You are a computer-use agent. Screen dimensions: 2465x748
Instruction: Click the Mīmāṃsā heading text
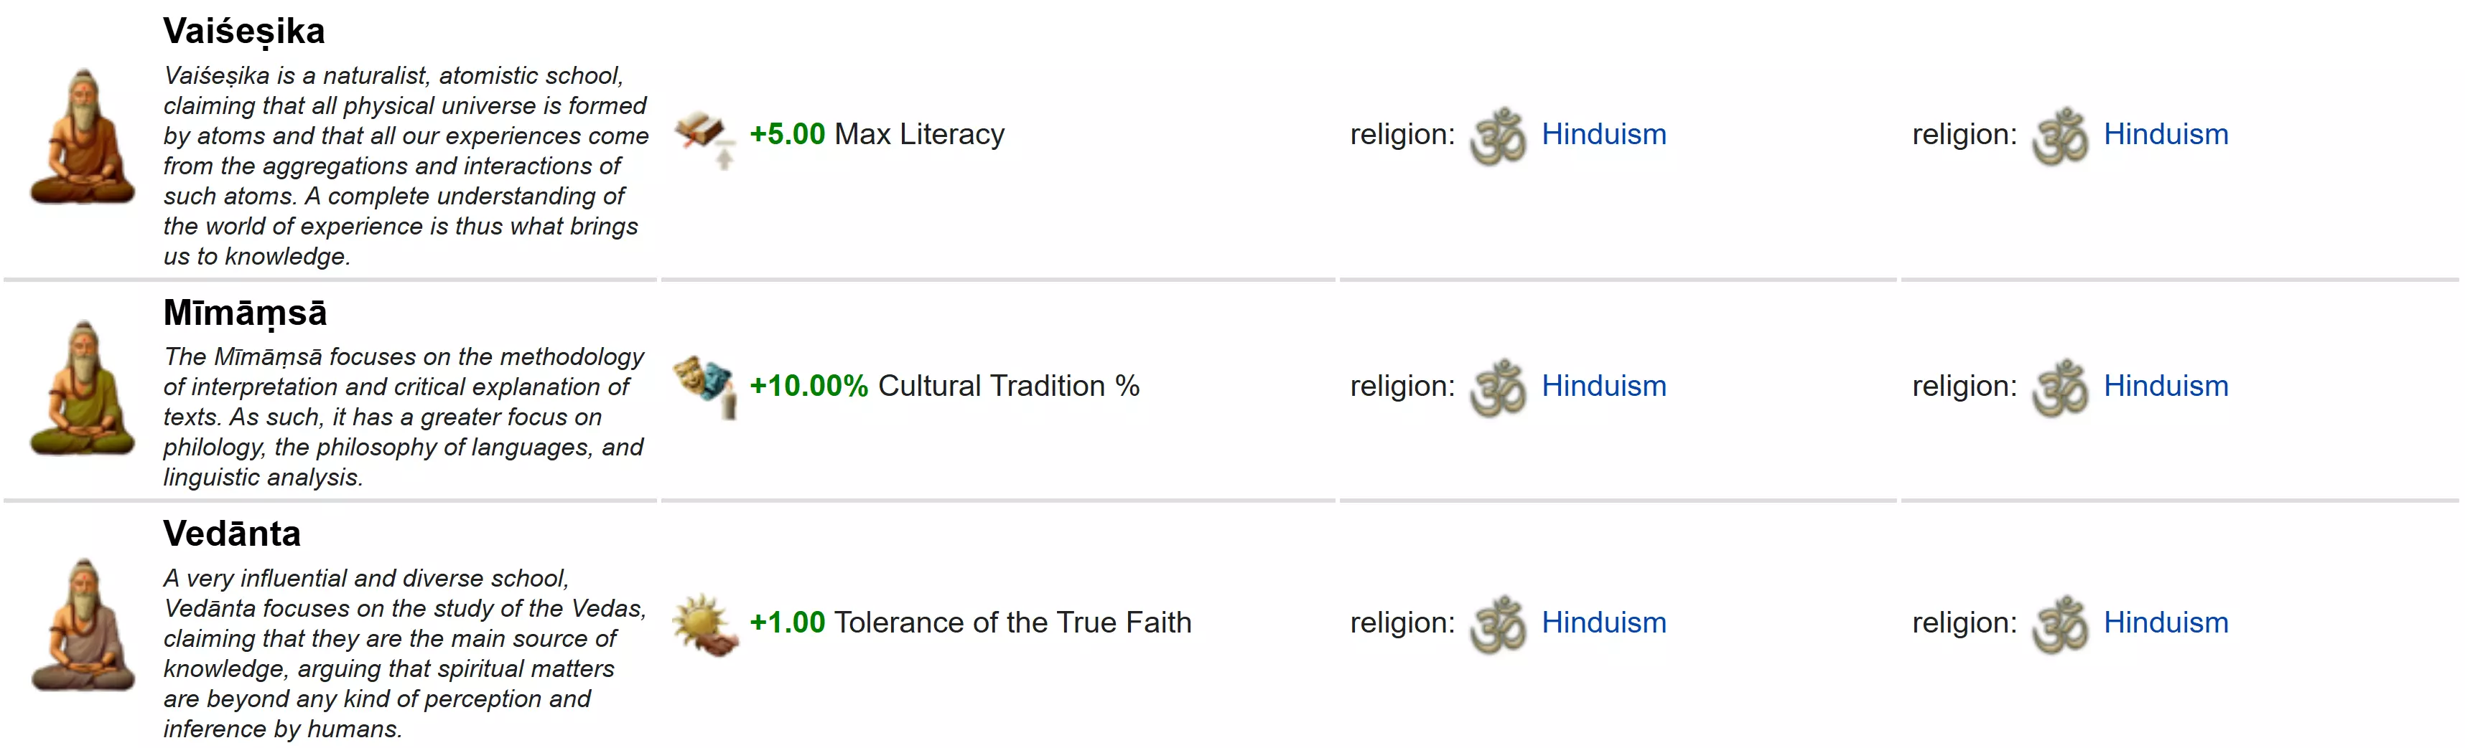tap(245, 313)
